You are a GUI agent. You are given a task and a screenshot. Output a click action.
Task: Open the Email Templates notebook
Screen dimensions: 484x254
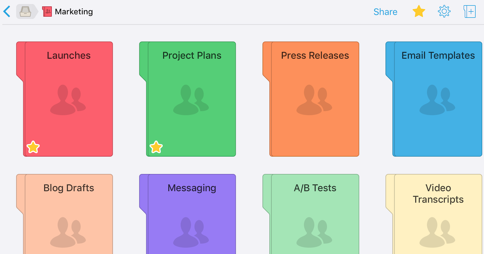(x=434, y=99)
